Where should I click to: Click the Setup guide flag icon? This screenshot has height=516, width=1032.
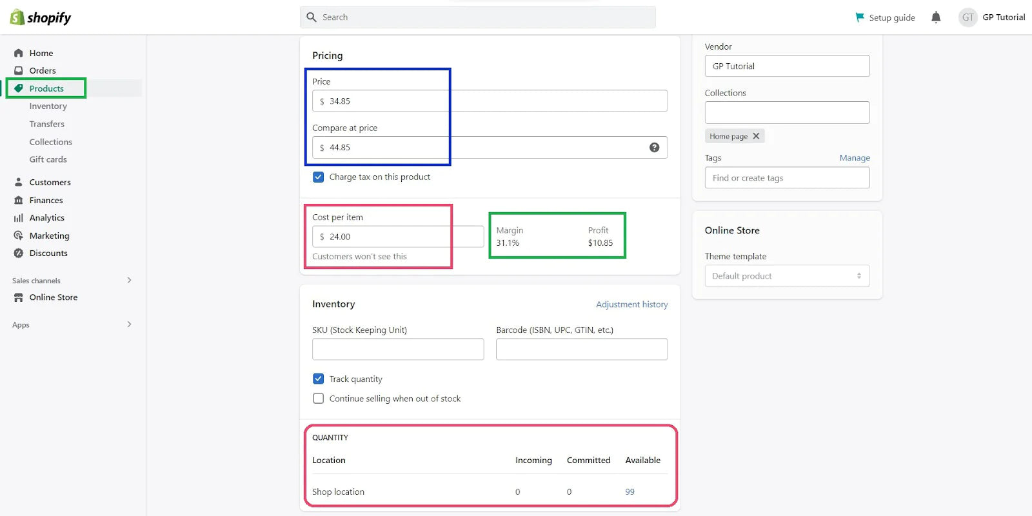pyautogui.click(x=860, y=17)
